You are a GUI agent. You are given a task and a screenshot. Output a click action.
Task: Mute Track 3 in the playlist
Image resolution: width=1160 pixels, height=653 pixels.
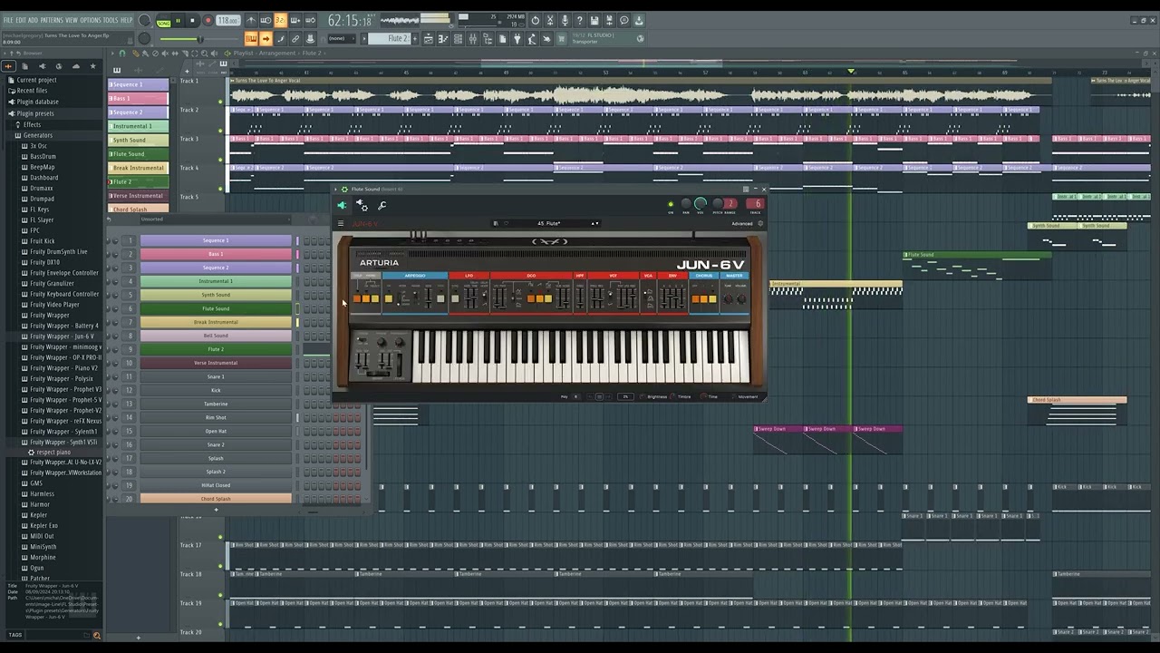[x=220, y=160]
